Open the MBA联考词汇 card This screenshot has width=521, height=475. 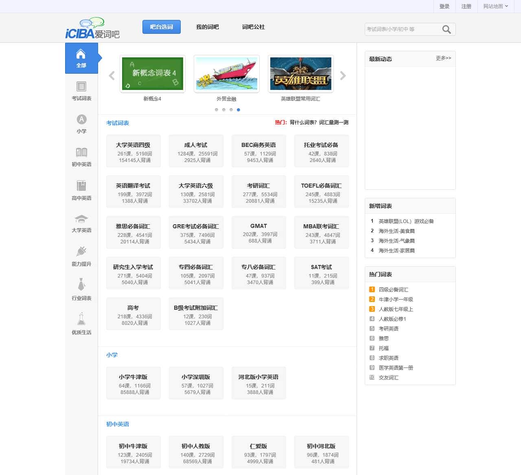tap(322, 232)
